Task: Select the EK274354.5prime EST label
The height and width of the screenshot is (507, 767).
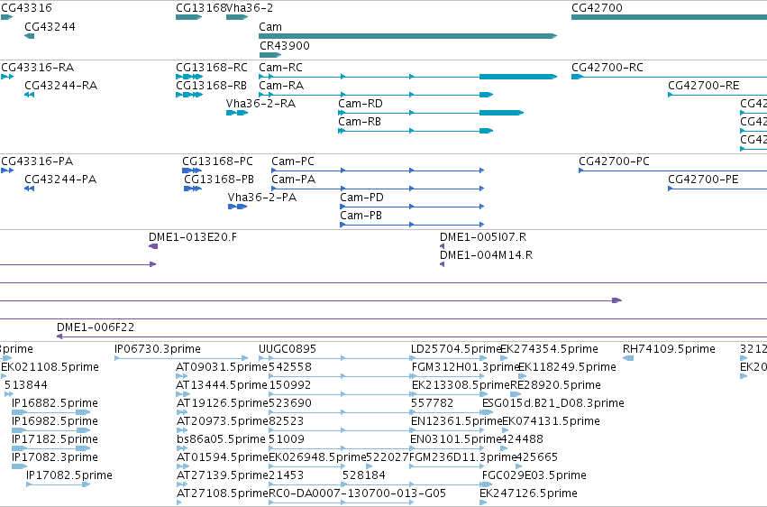Action: point(549,349)
